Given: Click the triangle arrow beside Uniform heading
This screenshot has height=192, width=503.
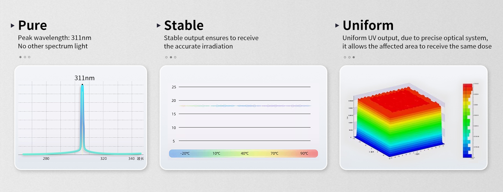Looking at the screenshot, I should point(337,25).
